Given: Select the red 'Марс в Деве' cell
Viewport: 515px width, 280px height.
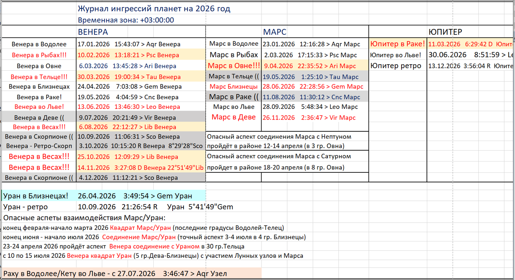Looking at the screenshot, I should click(234, 117).
